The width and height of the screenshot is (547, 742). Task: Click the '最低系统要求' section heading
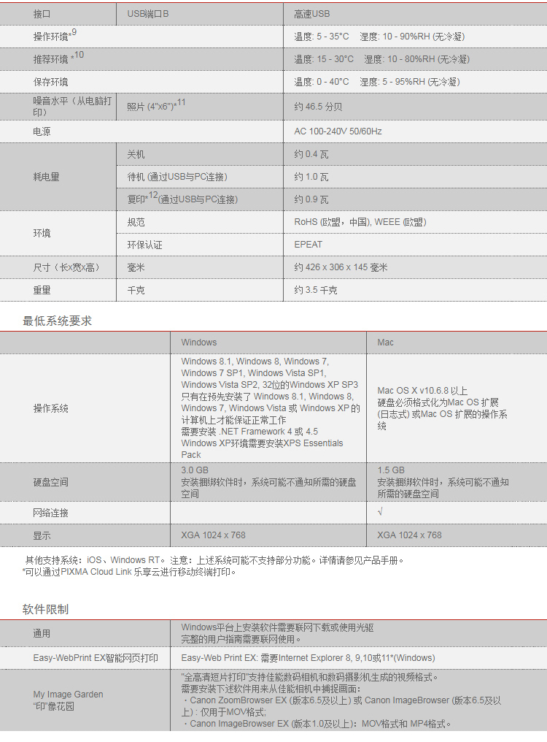pos(57,321)
